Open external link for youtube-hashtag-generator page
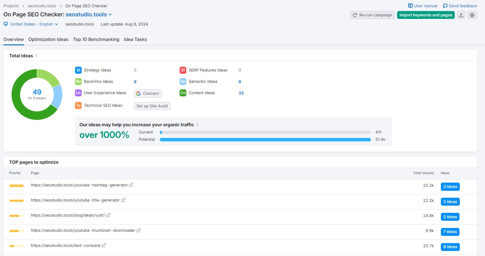Image resolution: width=485 pixels, height=256 pixels. [x=131, y=185]
